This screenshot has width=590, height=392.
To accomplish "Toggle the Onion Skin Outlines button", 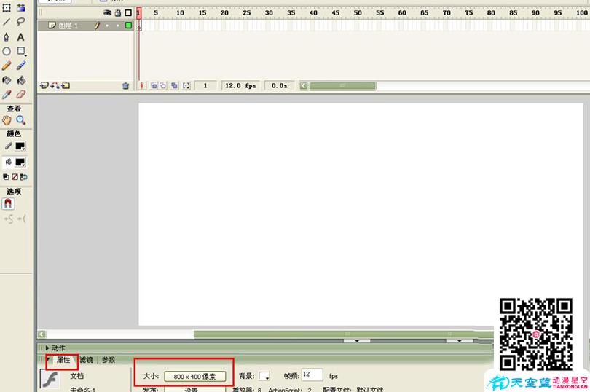I will click(x=163, y=86).
